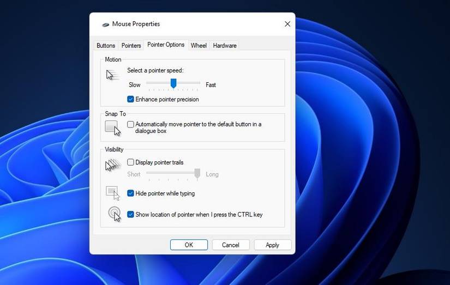Toggle Show location of pointer CTRL option
The image size is (450, 285).
(x=130, y=215)
